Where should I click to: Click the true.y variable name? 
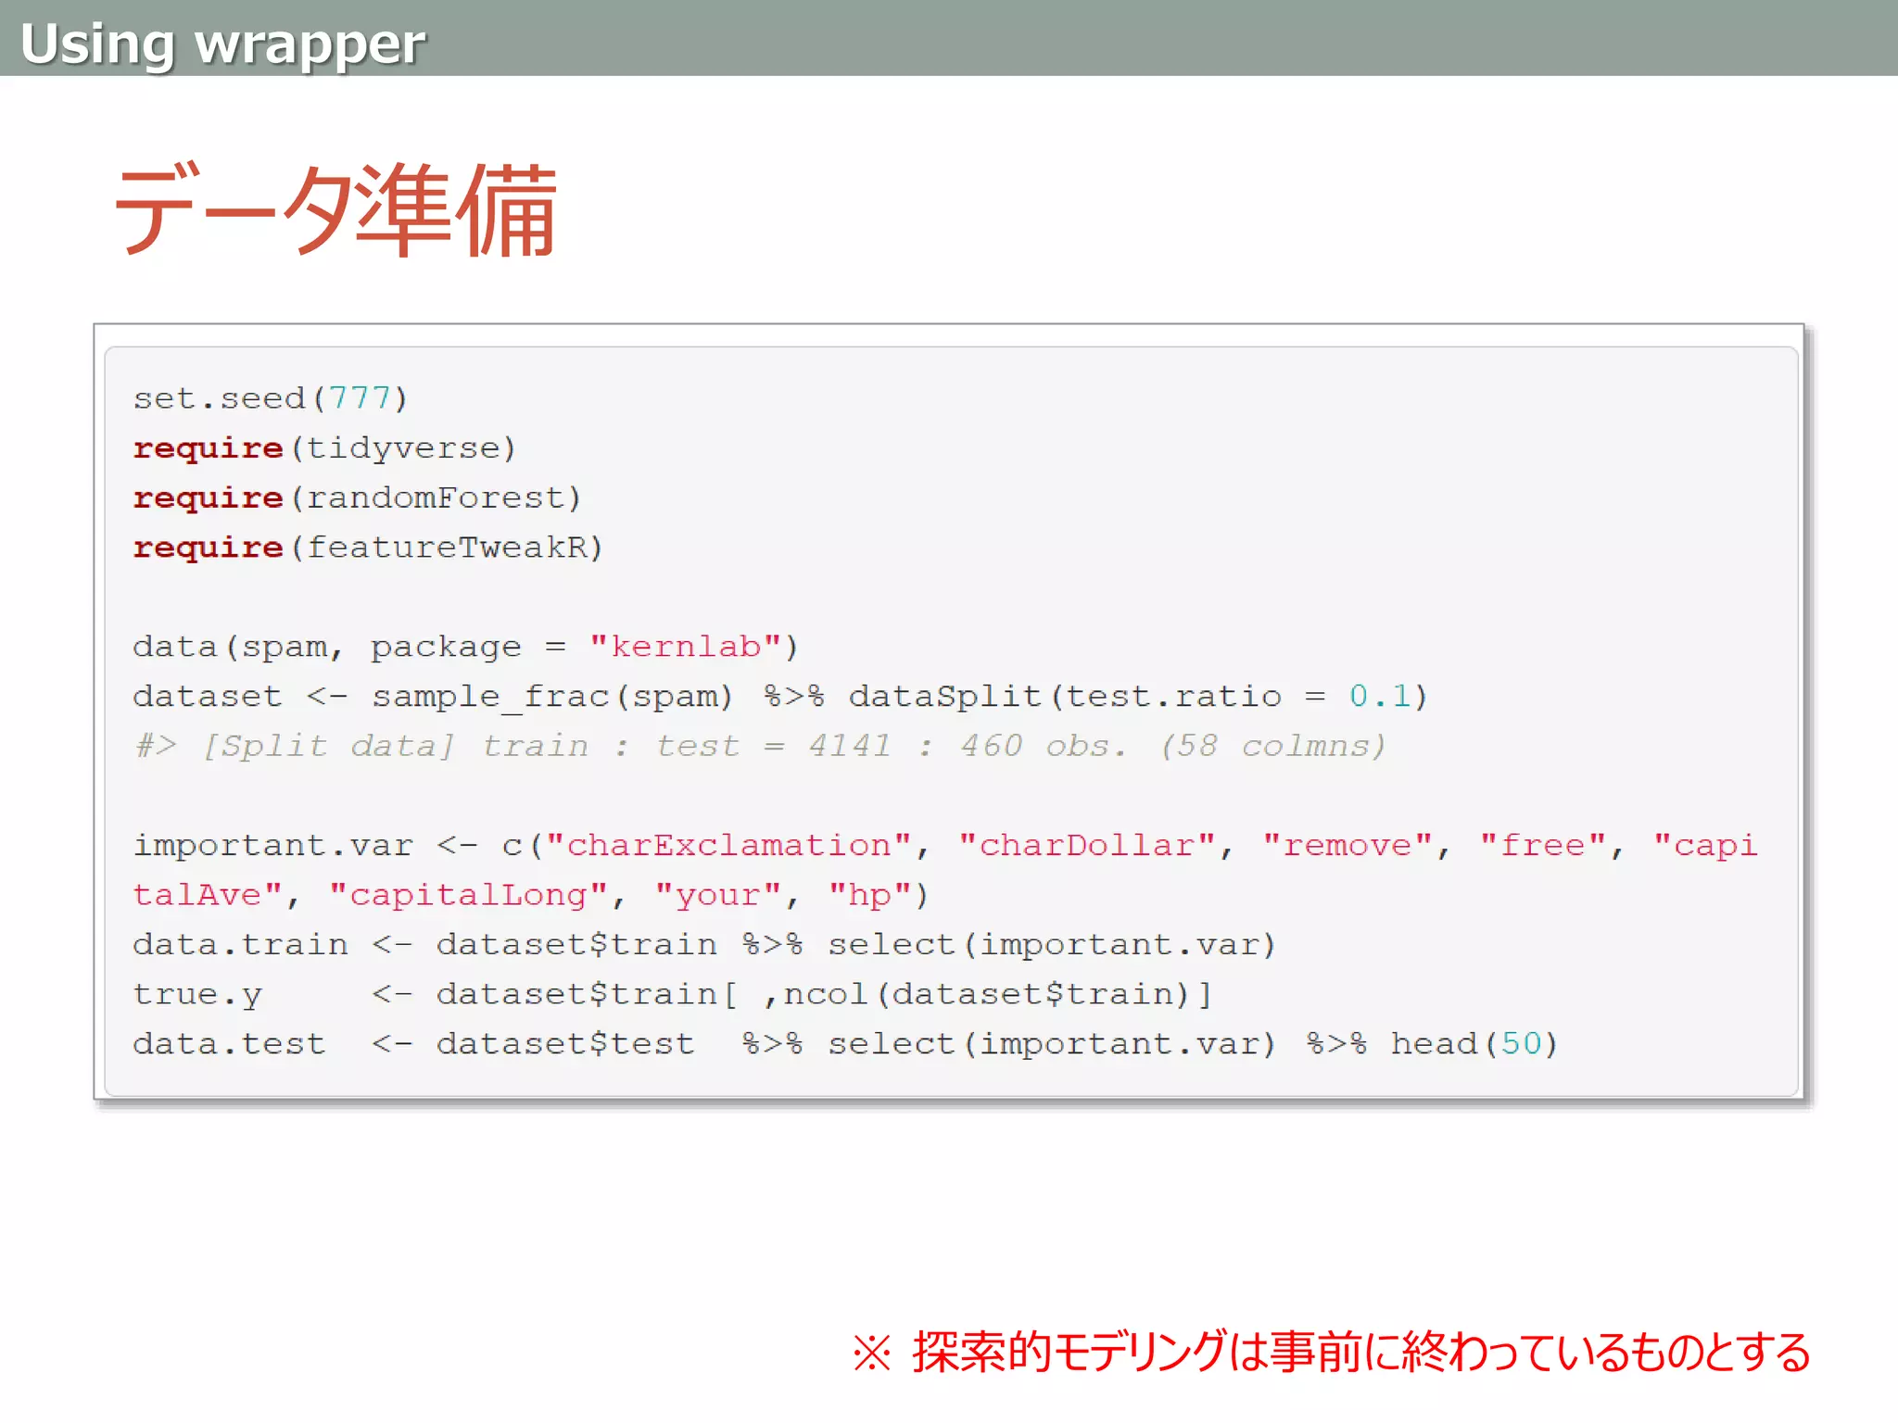pyautogui.click(x=197, y=995)
